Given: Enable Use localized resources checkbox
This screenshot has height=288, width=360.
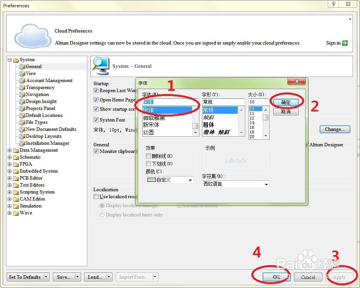Looking at the screenshot, I should (x=96, y=196).
